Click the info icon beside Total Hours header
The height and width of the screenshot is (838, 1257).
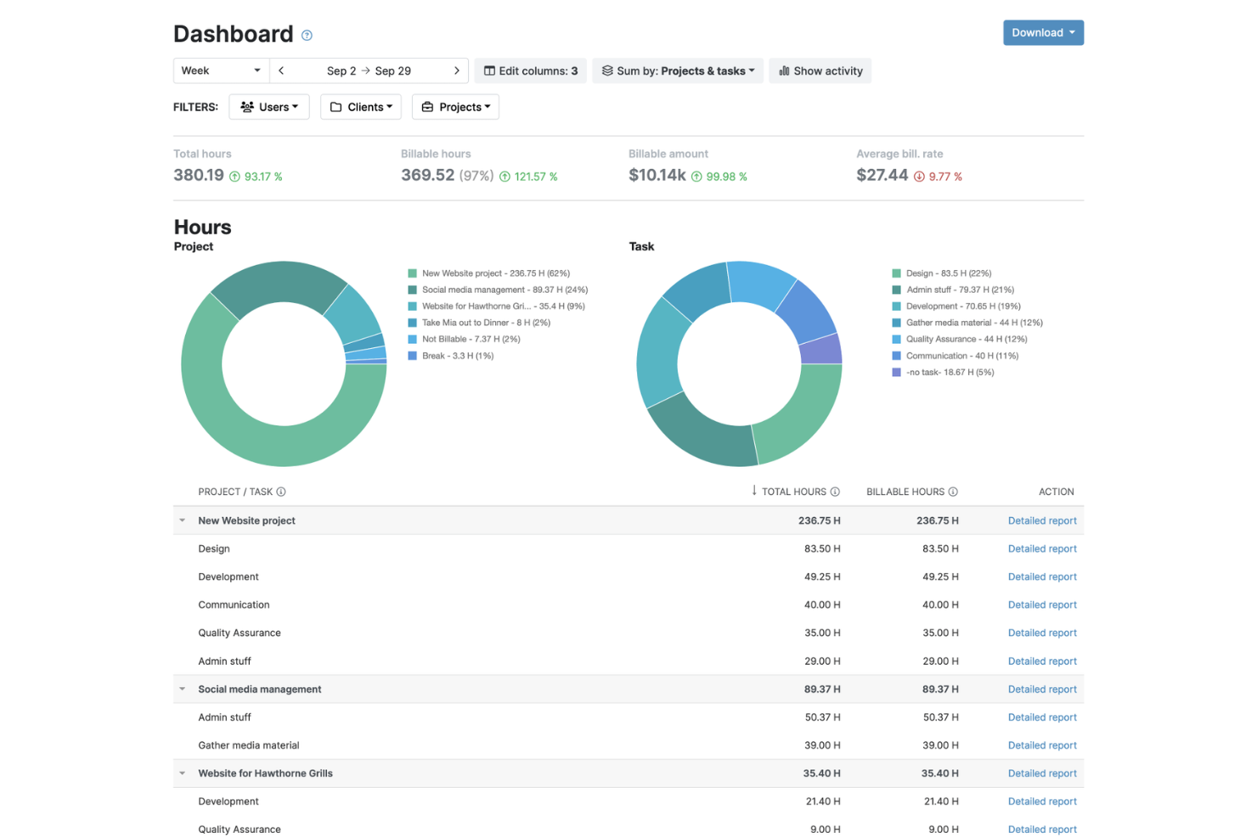coord(835,492)
